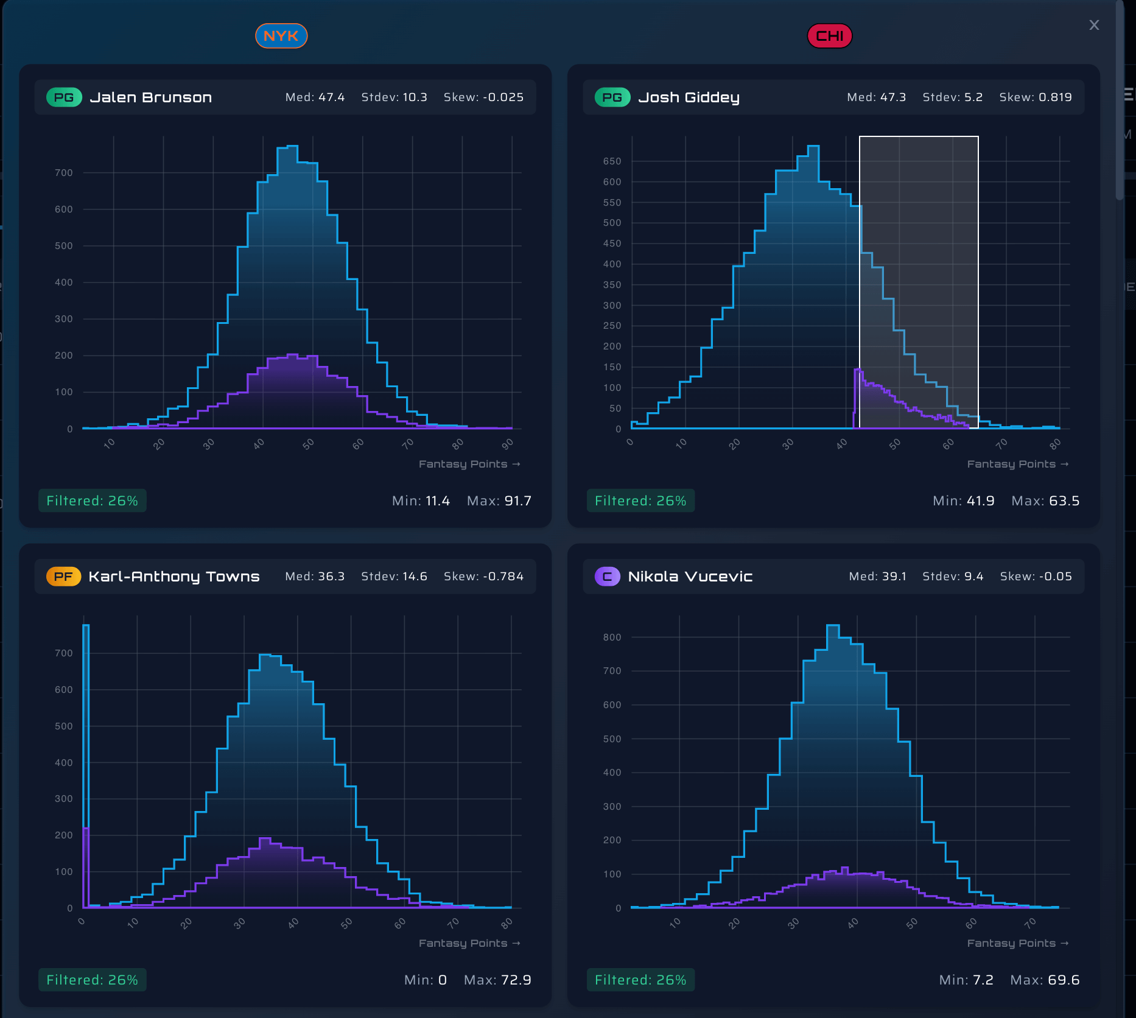Click the PG badge beside Jalen Brunson
Viewport: 1136px width, 1018px height.
[64, 97]
